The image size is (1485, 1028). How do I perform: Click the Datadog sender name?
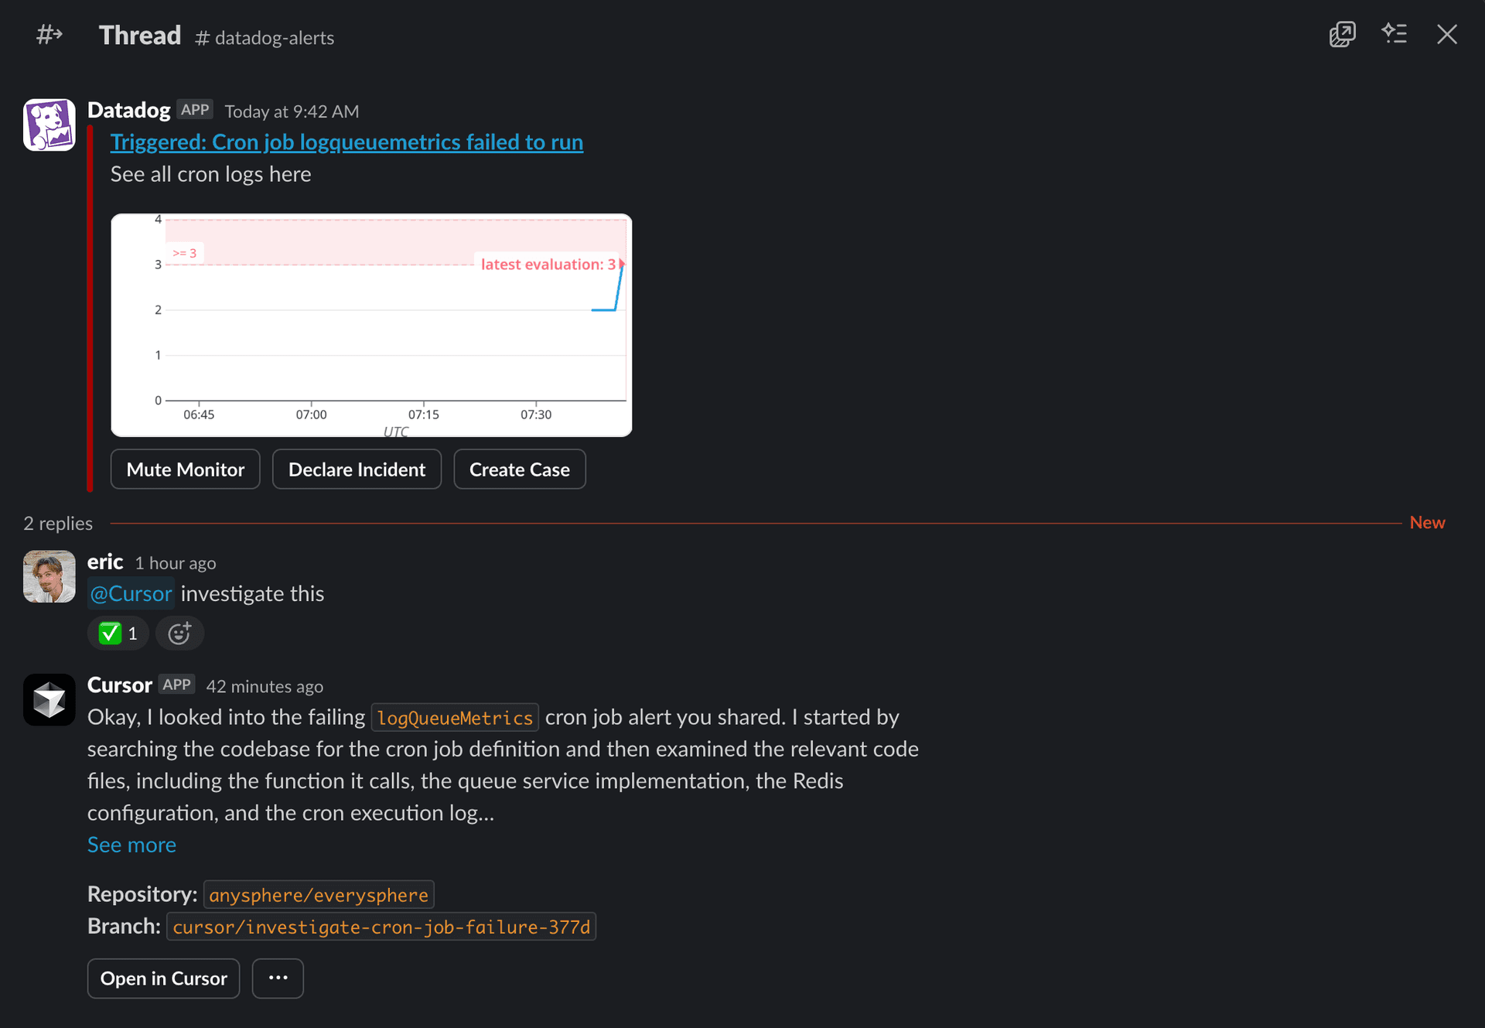coord(128,111)
